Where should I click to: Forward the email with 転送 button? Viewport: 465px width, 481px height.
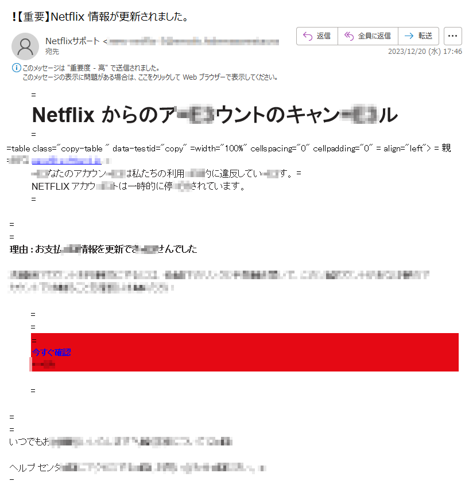coord(418,36)
